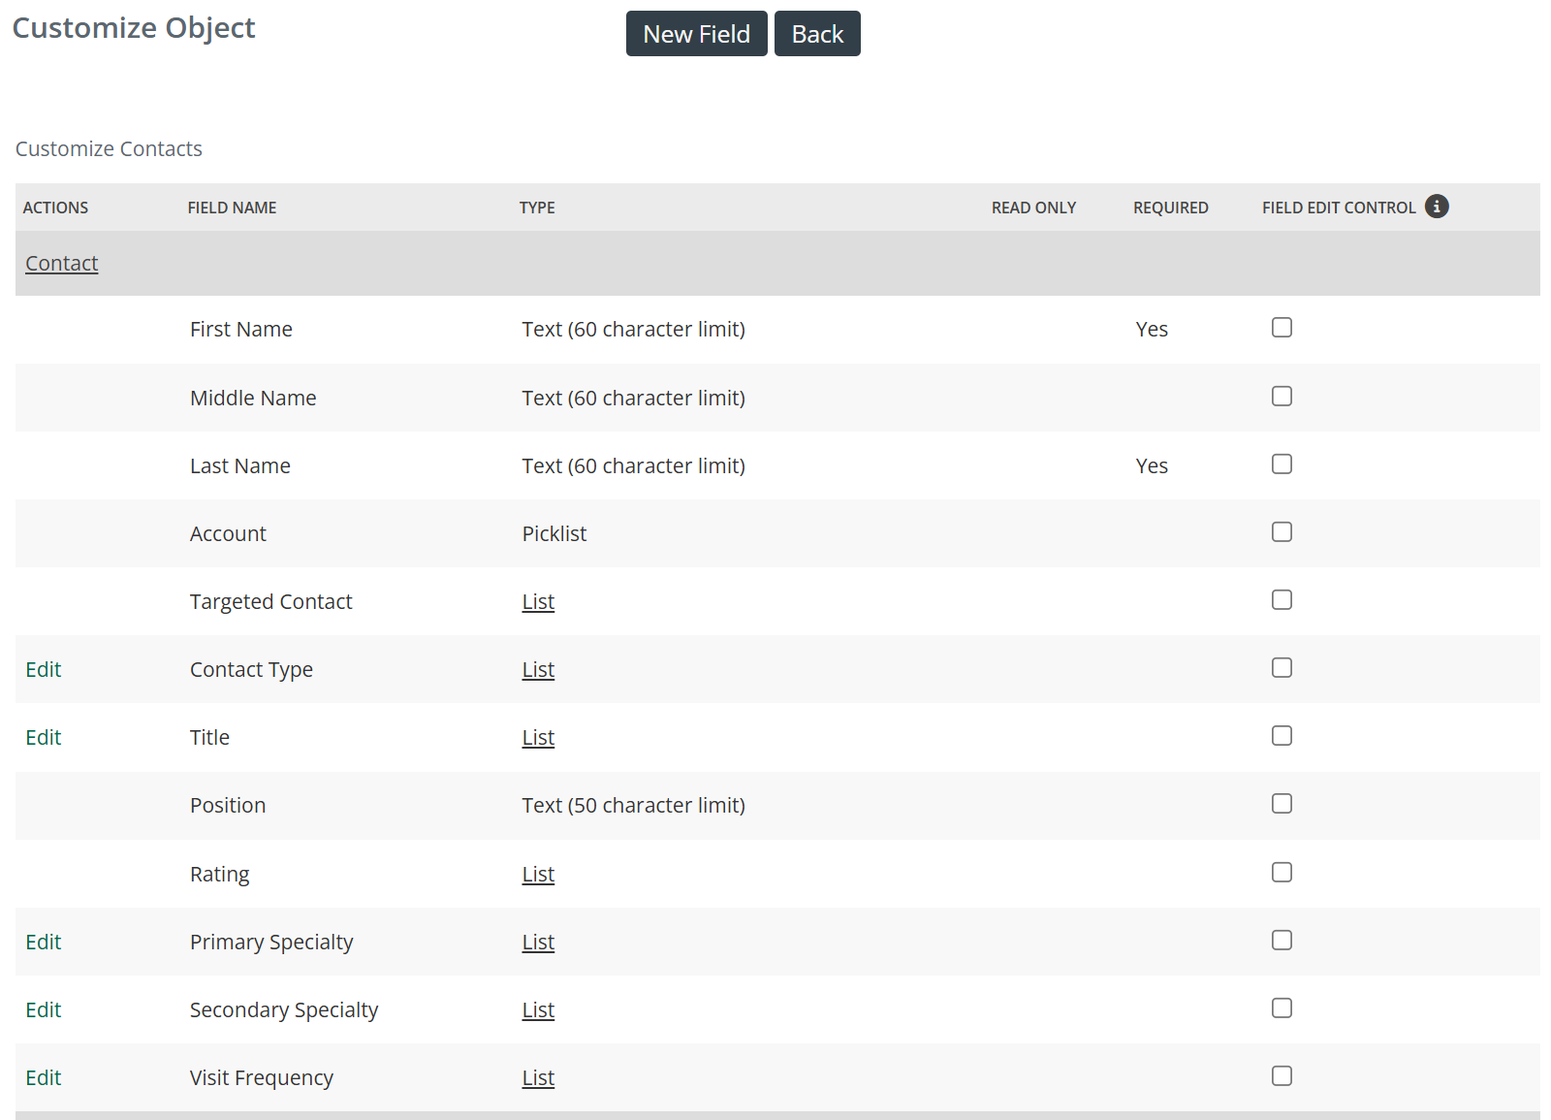Open the List link for Rating
This screenshot has width=1551, height=1120.
(x=538, y=874)
